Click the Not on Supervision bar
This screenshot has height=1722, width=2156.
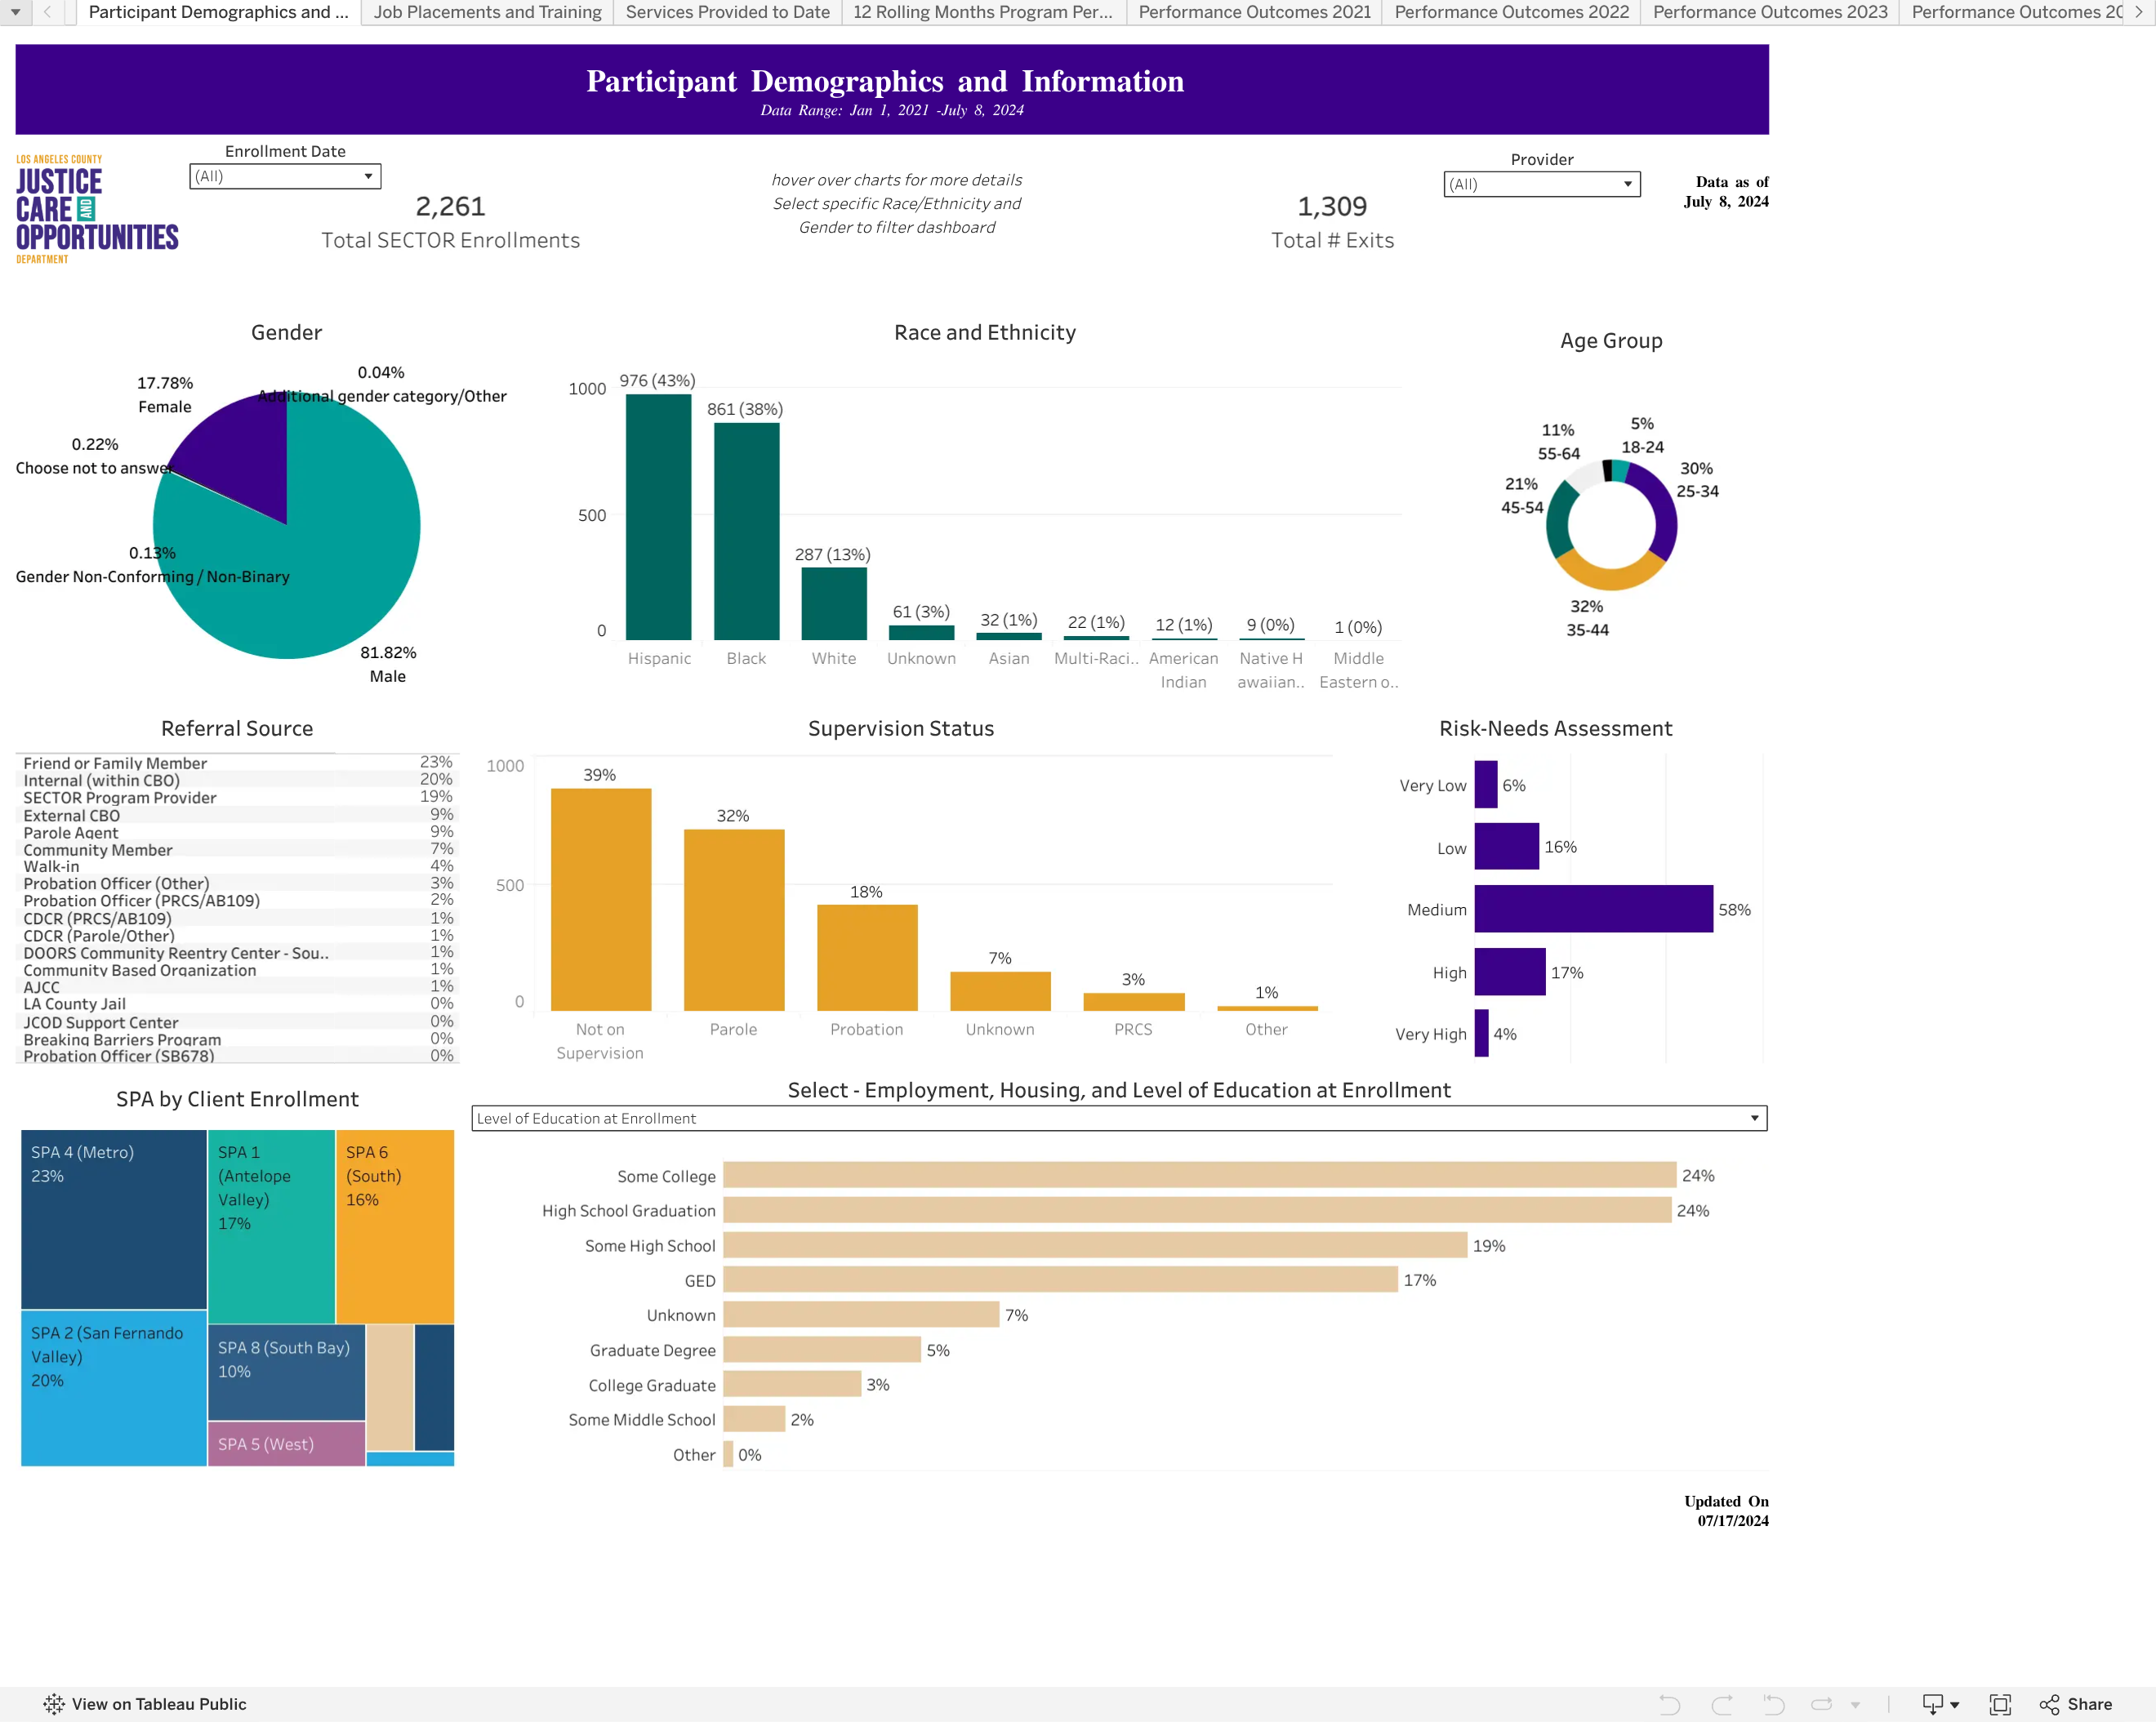pos(600,900)
